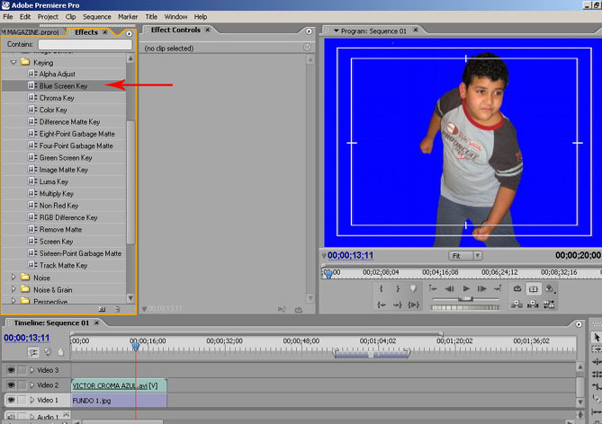Click the Set In Point icon
602x424 pixels.
pyautogui.click(x=382, y=288)
